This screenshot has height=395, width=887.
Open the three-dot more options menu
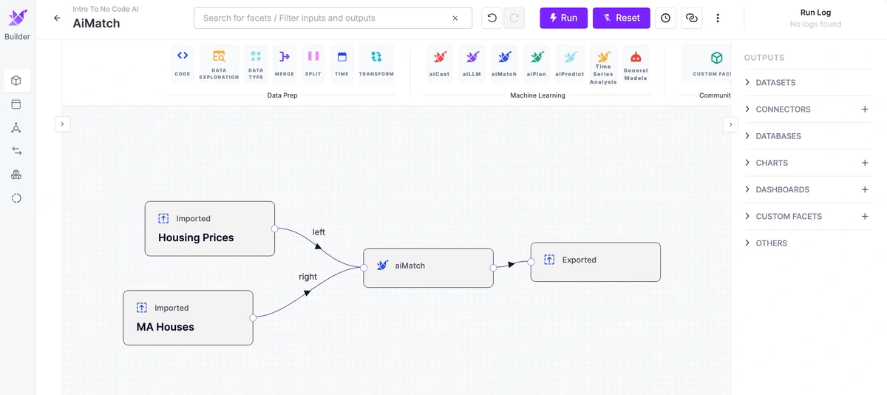pos(718,18)
